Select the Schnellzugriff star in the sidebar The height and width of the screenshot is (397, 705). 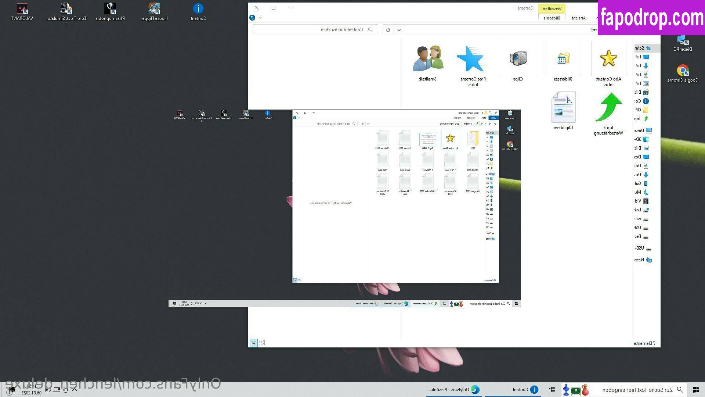648,48
